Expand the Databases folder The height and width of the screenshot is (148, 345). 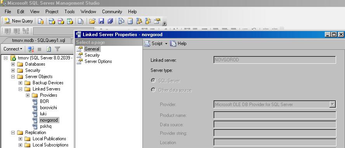13,64
